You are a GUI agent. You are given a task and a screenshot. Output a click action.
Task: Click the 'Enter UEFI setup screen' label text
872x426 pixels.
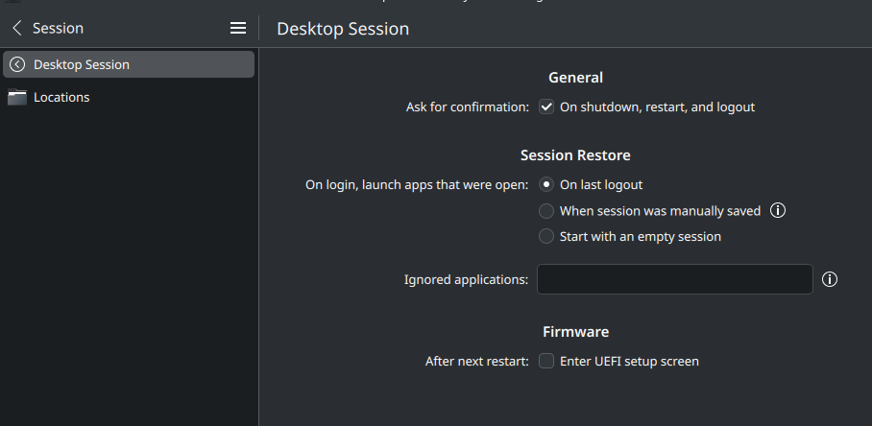[629, 361]
